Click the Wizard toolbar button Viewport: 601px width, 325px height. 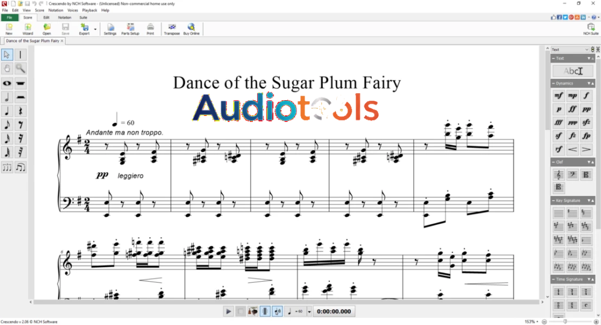pos(28,29)
